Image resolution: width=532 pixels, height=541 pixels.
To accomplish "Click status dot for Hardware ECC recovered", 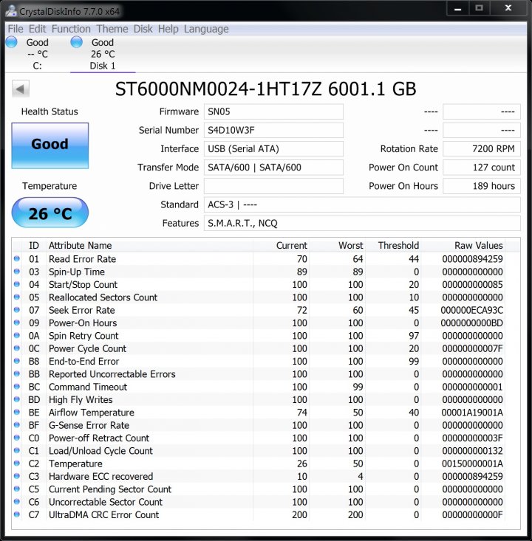I will click(x=16, y=475).
